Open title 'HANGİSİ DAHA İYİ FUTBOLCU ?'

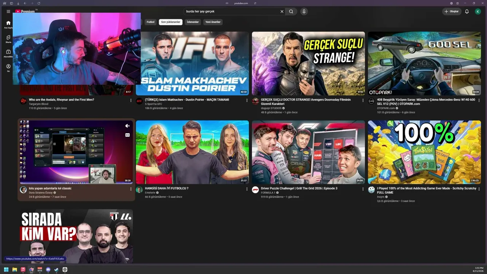pos(167,188)
